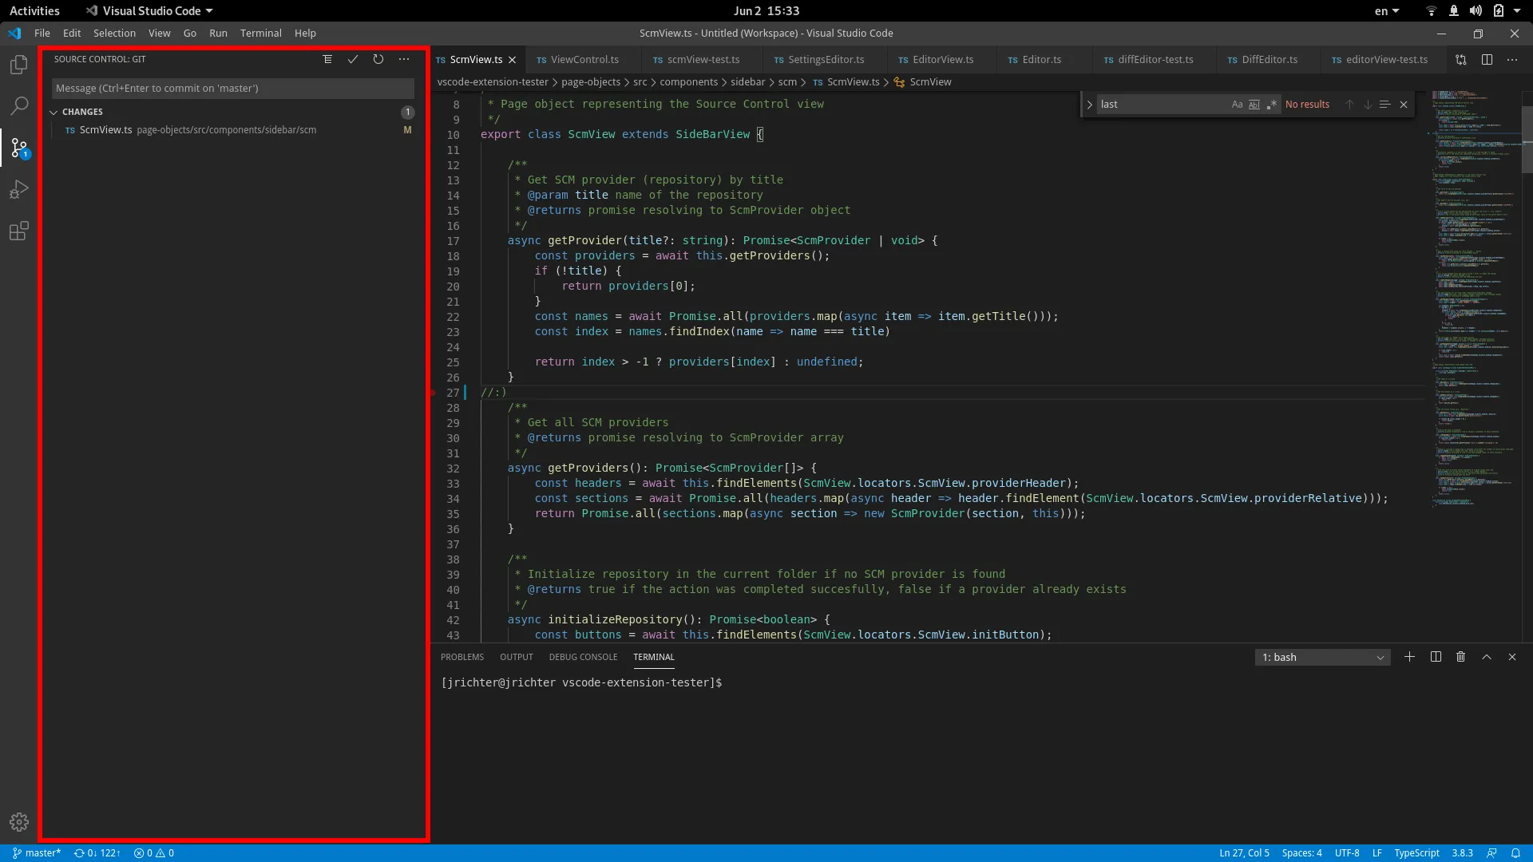The height and width of the screenshot is (862, 1533).
Task: Split the editor to the right
Action: point(1487,60)
